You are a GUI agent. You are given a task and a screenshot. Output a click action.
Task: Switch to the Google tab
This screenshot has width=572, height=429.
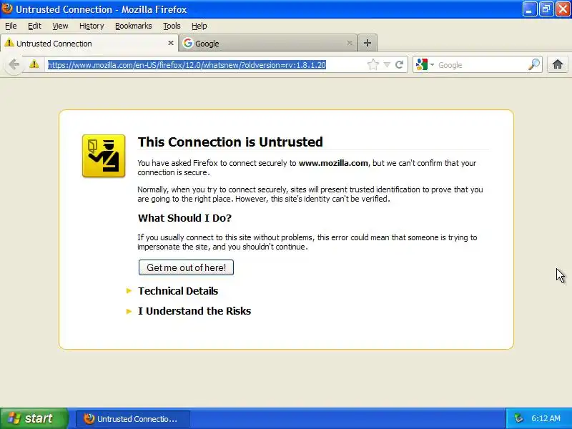(268, 43)
